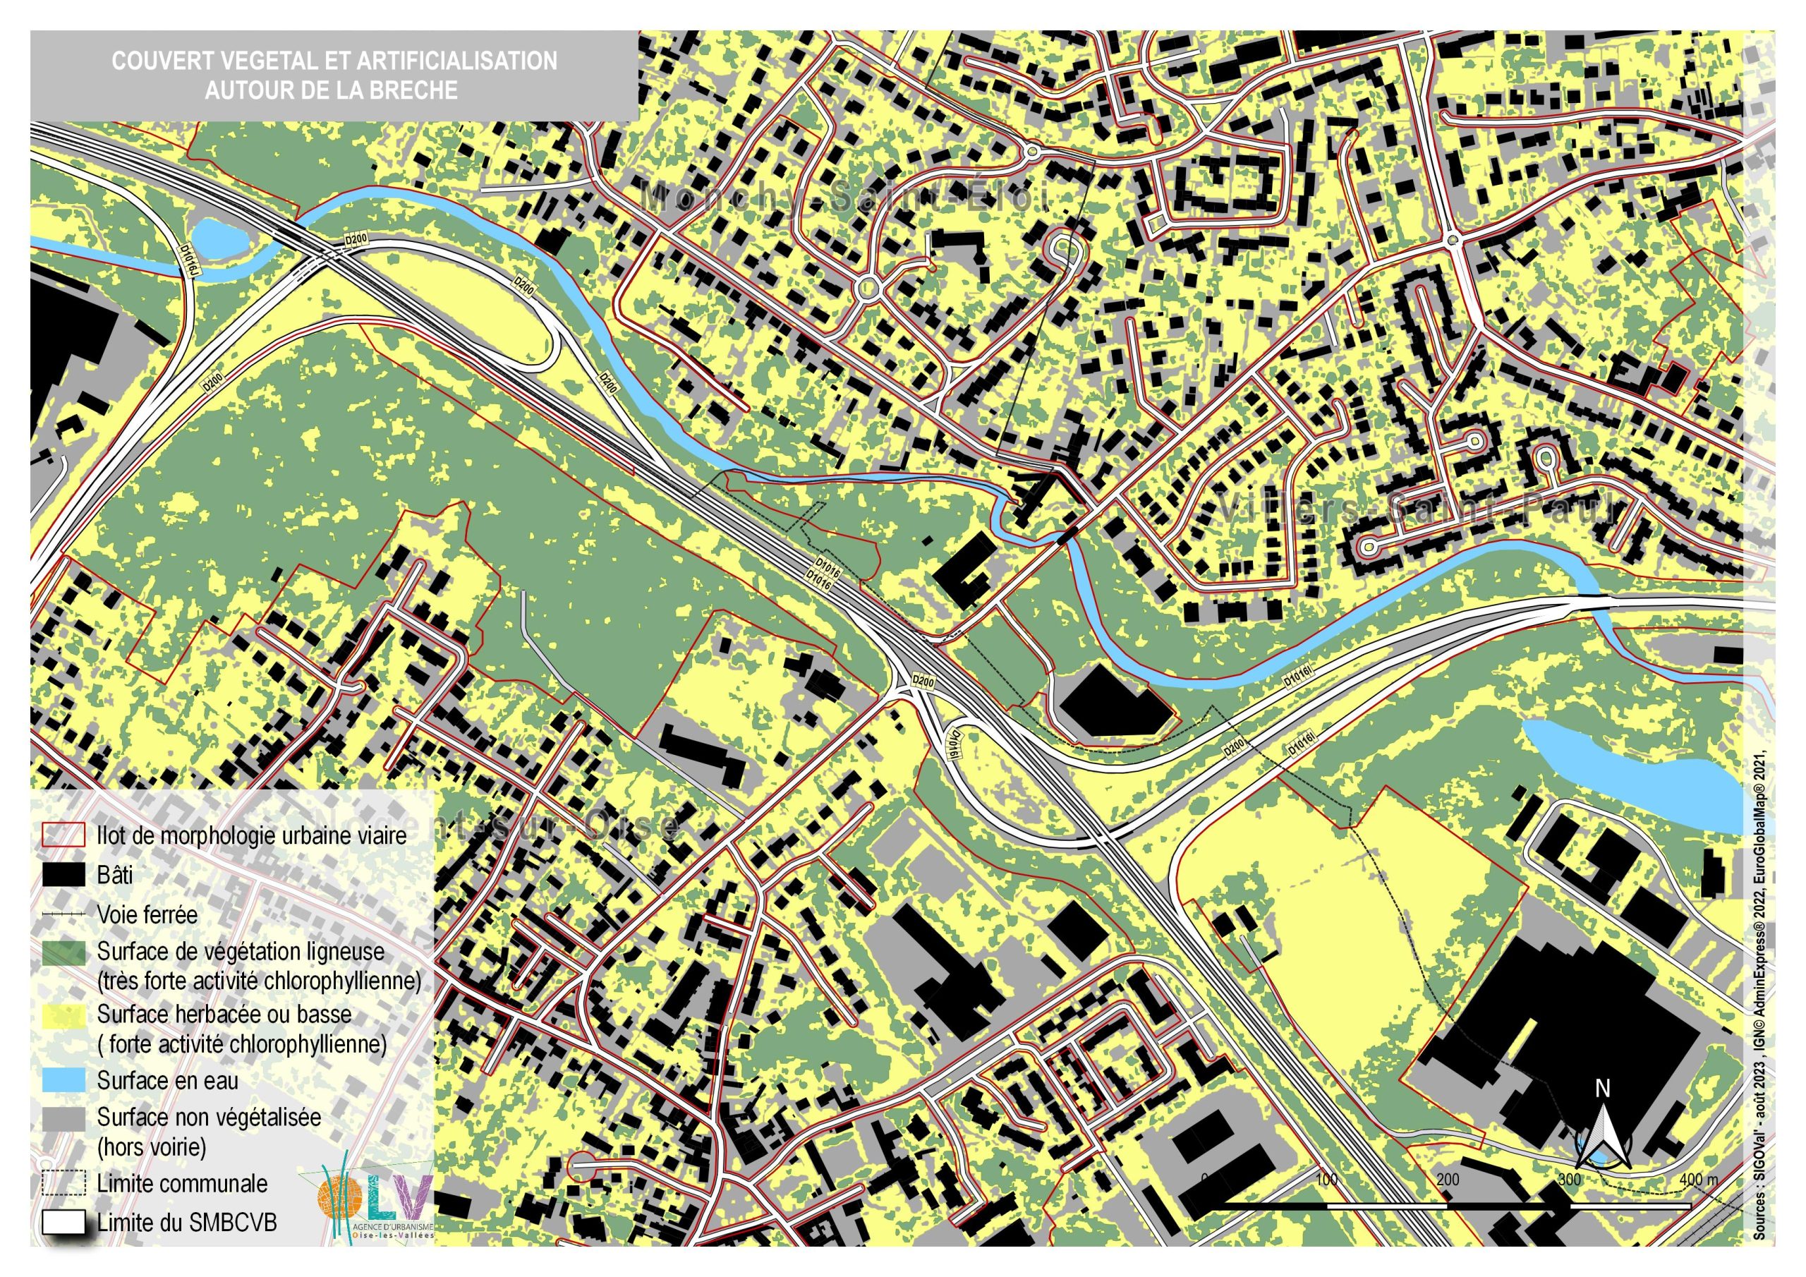The width and height of the screenshot is (1806, 1277).
Task: Click the Surface en eau legend text
Action: tap(167, 1081)
